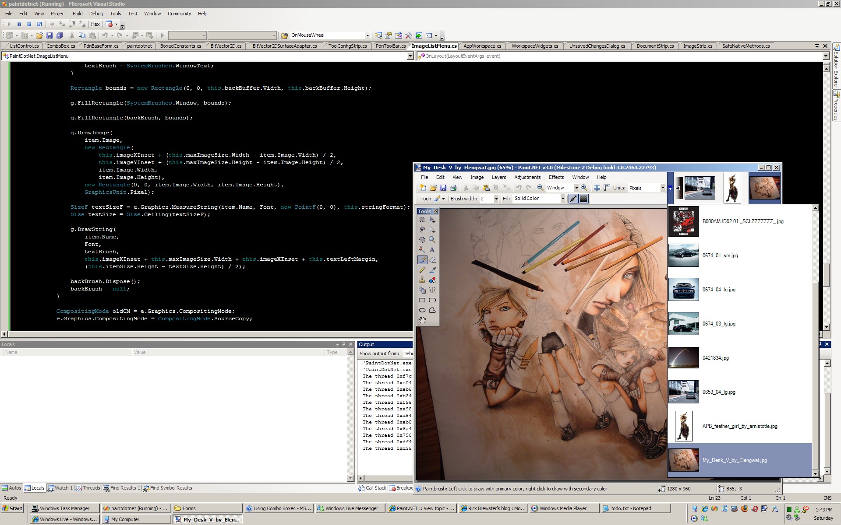
Task: Open the OnLayout member dropdown
Action: 826,56
